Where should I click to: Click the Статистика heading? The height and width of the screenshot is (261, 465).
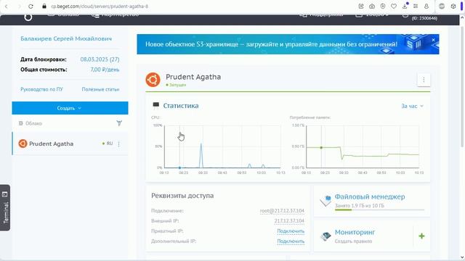point(181,106)
